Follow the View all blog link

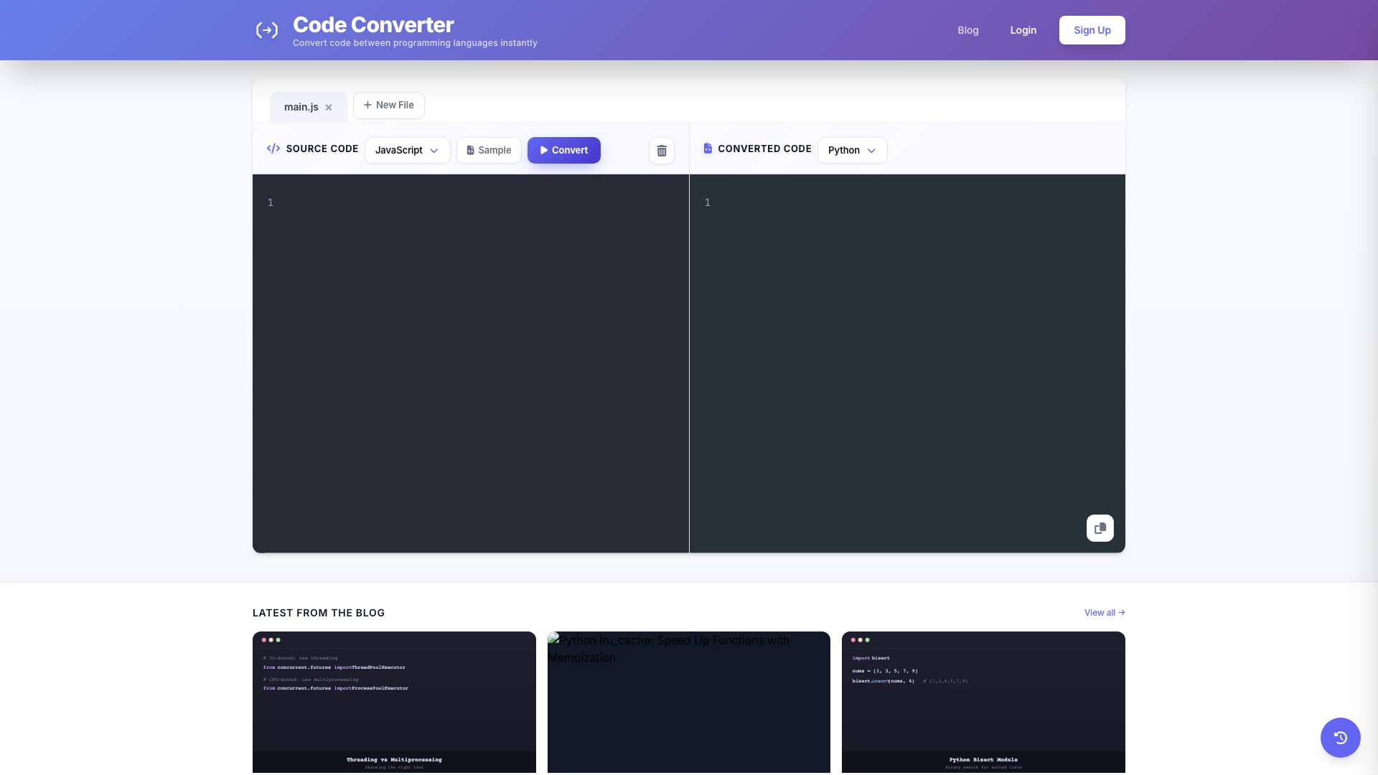click(1104, 613)
